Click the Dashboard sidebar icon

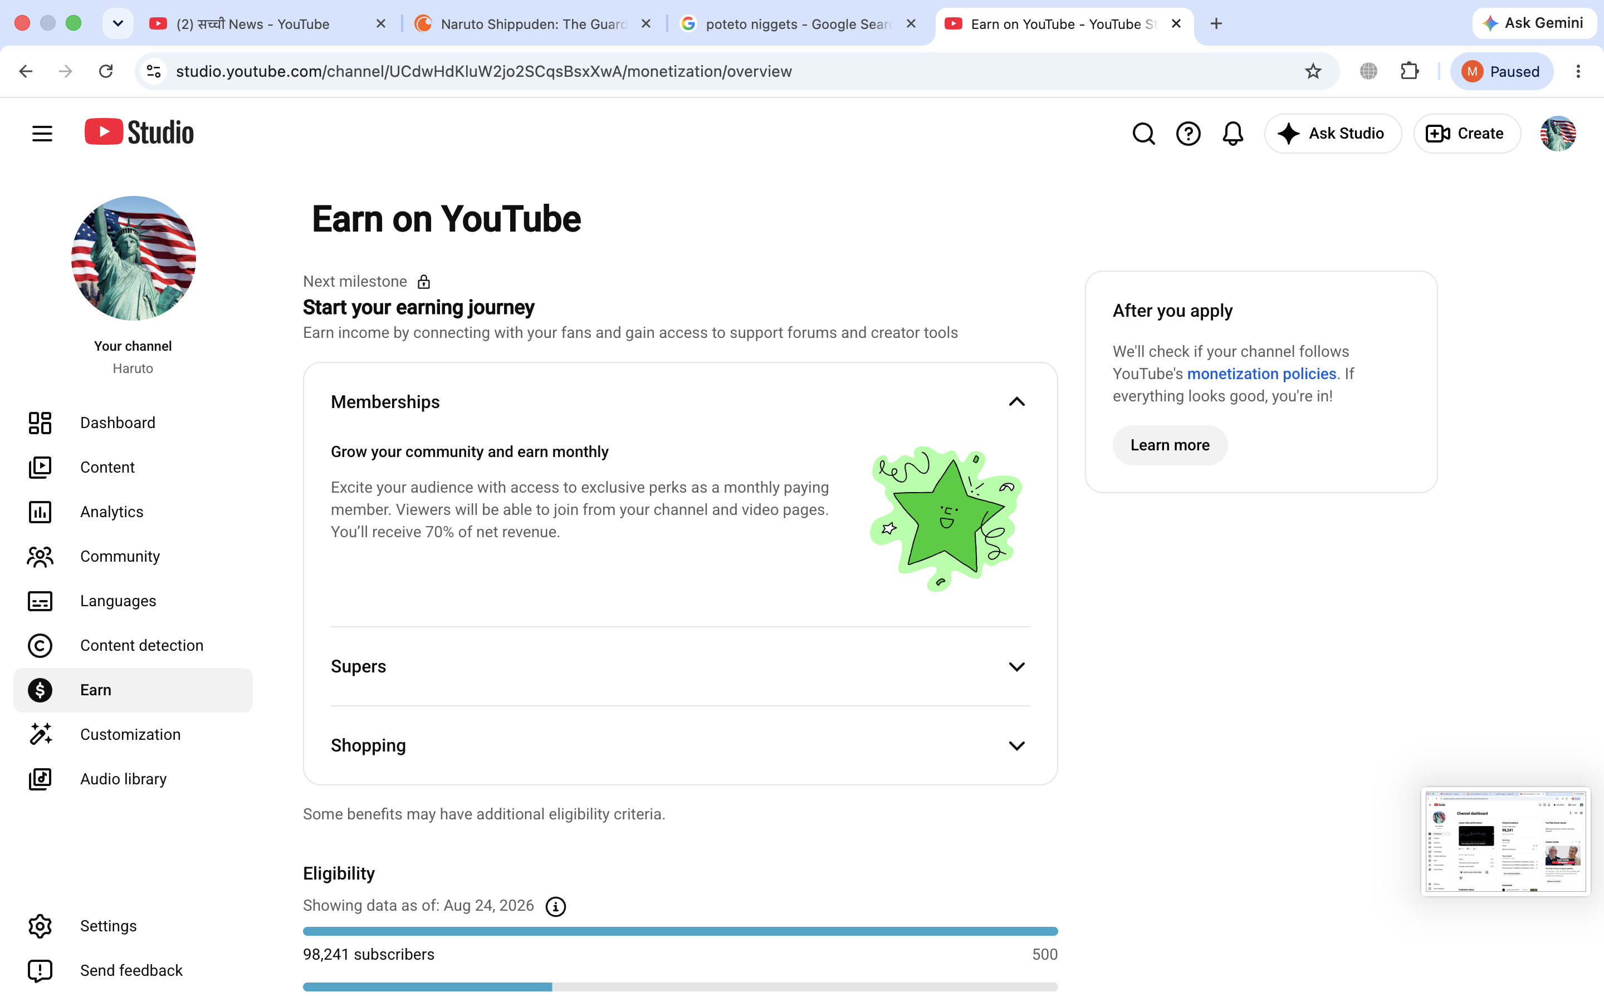click(40, 423)
